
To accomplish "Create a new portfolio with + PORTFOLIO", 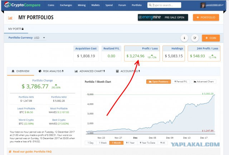I will point(206,17).
